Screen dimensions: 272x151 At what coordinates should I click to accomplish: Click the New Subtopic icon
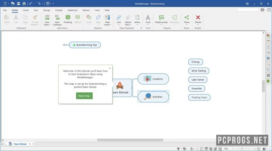click(x=57, y=17)
